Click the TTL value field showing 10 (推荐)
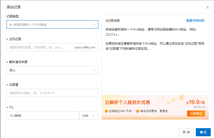 click(43, 116)
